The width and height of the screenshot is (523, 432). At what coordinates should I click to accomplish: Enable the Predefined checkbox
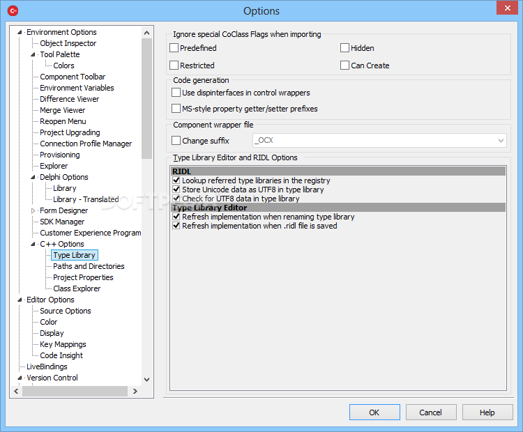point(174,48)
